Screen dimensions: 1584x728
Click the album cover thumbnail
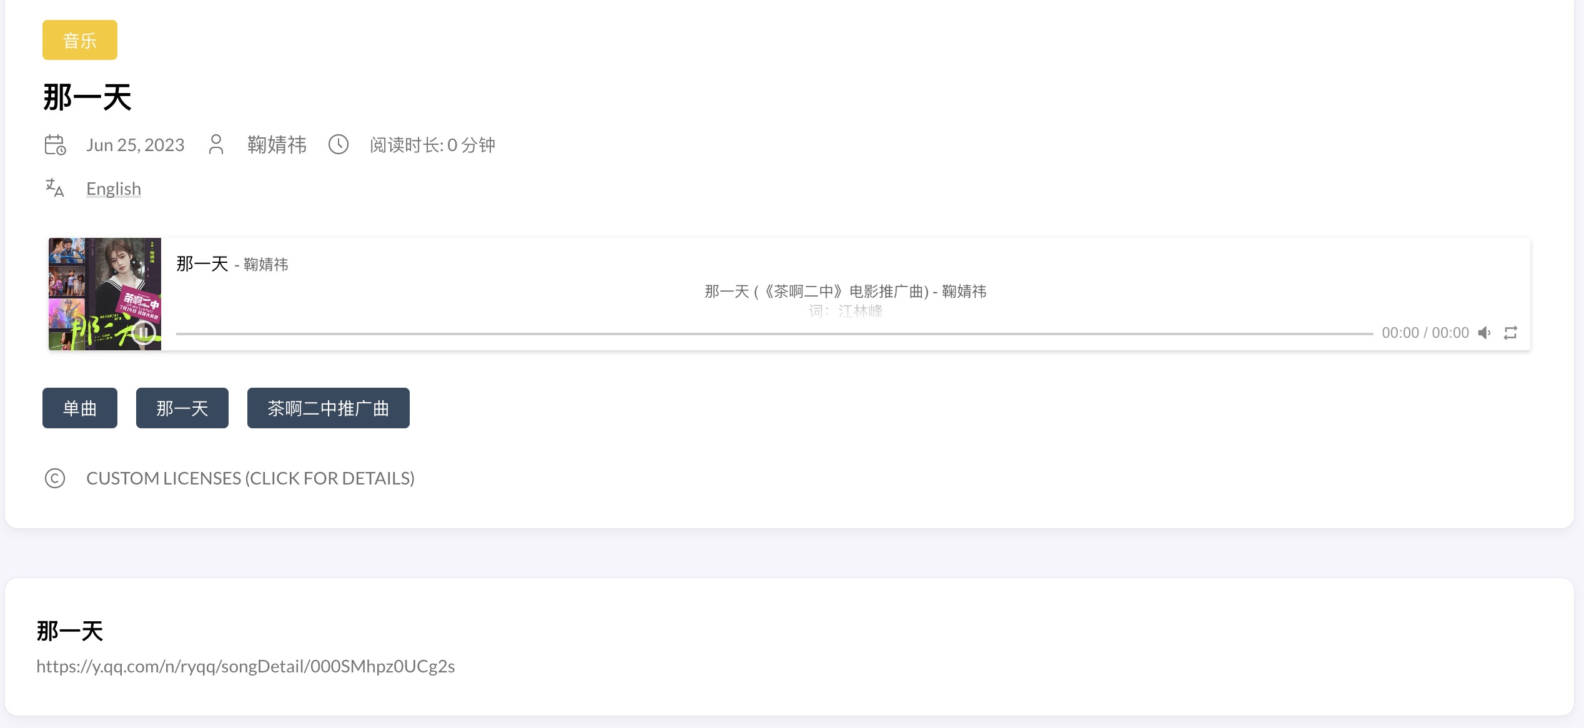pyautogui.click(x=105, y=293)
